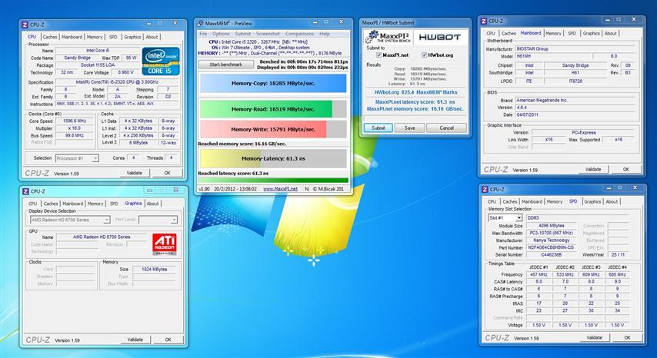Image resolution: width=657 pixels, height=358 pixels.
Task: Click the Core Speed 1596.6 MHz field
Action: [x=75, y=121]
